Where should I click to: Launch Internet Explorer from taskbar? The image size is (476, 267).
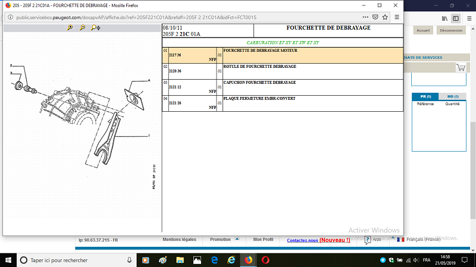231,260
